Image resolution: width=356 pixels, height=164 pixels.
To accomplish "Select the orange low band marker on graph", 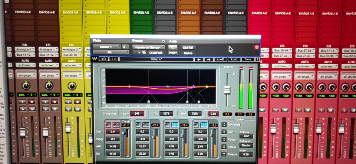I will coord(129,86).
